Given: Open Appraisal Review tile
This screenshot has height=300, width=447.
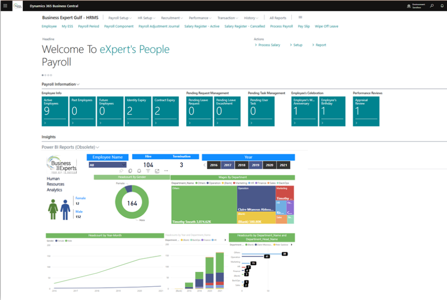Looking at the screenshot, I should tap(366, 111).
